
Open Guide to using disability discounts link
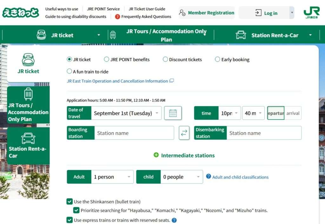(x=76, y=16)
